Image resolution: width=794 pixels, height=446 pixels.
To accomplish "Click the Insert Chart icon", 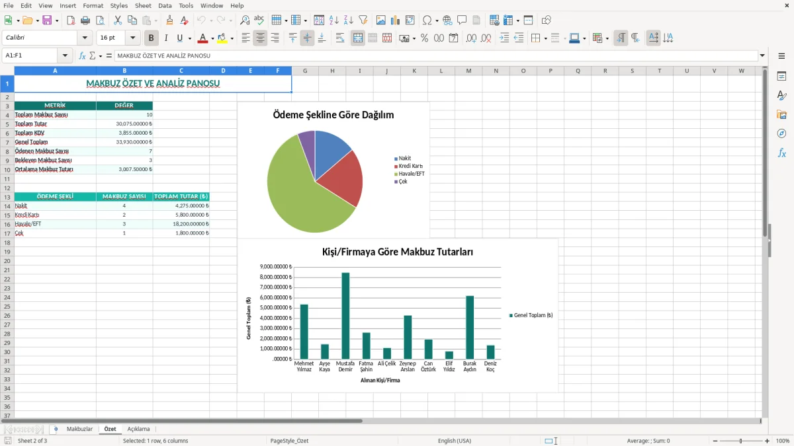I will [x=396, y=20].
